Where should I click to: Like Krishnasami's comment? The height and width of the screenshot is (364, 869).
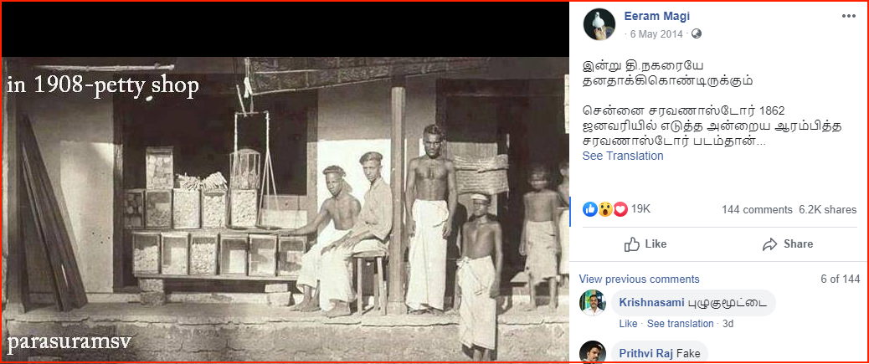click(628, 324)
